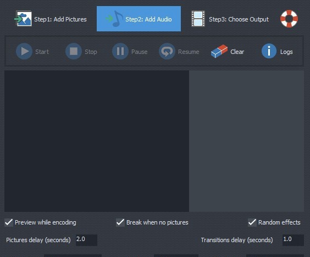Click the Clear eraser icon
Viewport: 310px width, 257px height.
coord(219,51)
